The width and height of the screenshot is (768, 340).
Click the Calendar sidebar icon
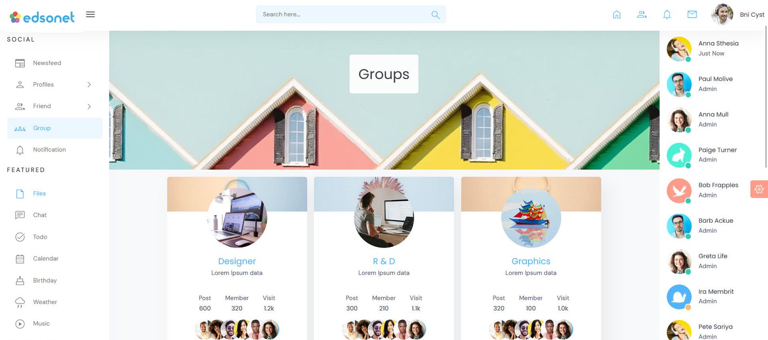coord(20,259)
